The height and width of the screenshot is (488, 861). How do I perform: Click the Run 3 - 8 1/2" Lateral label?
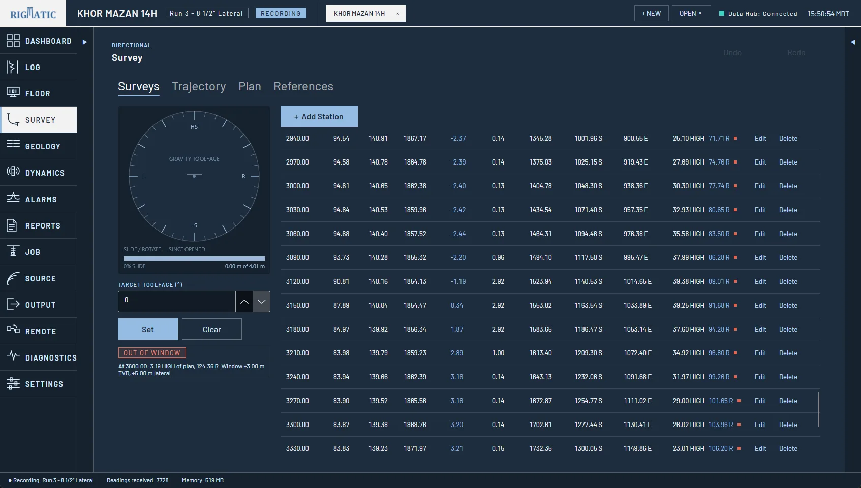tap(206, 13)
